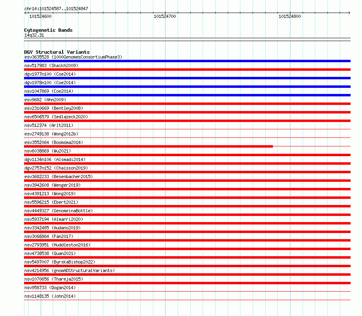Click the esv2310669 (Bentley2008) label
Screen dimensions: 362x316
[x=54, y=108]
